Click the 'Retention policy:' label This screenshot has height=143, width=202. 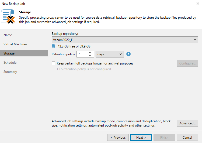64,54
